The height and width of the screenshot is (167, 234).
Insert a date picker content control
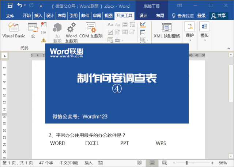(x=132, y=32)
